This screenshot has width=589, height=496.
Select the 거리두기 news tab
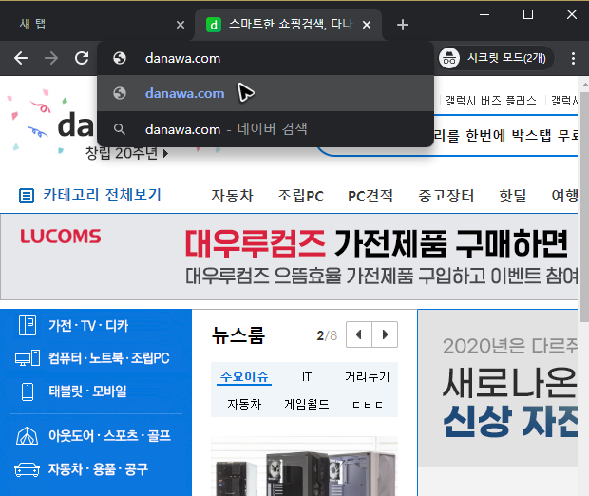coord(368,376)
